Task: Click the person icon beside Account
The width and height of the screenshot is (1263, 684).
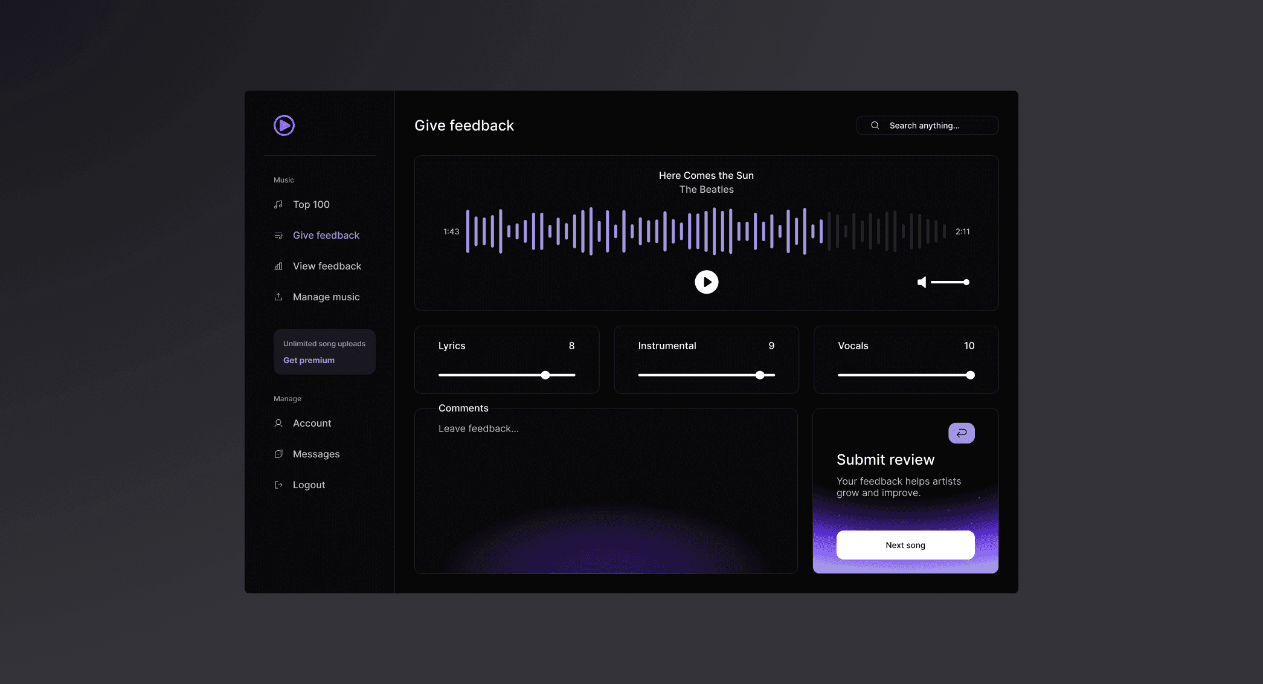Action: pos(278,423)
